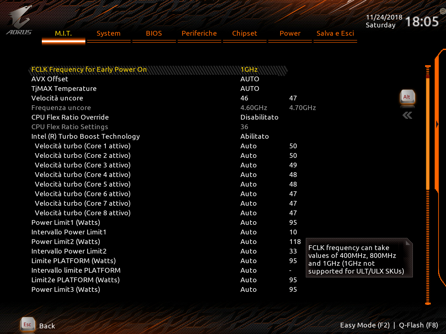Toggle Intel Turbo Boost Abilitato setting
Viewport: 446px width, 334px height.
[x=254, y=136]
